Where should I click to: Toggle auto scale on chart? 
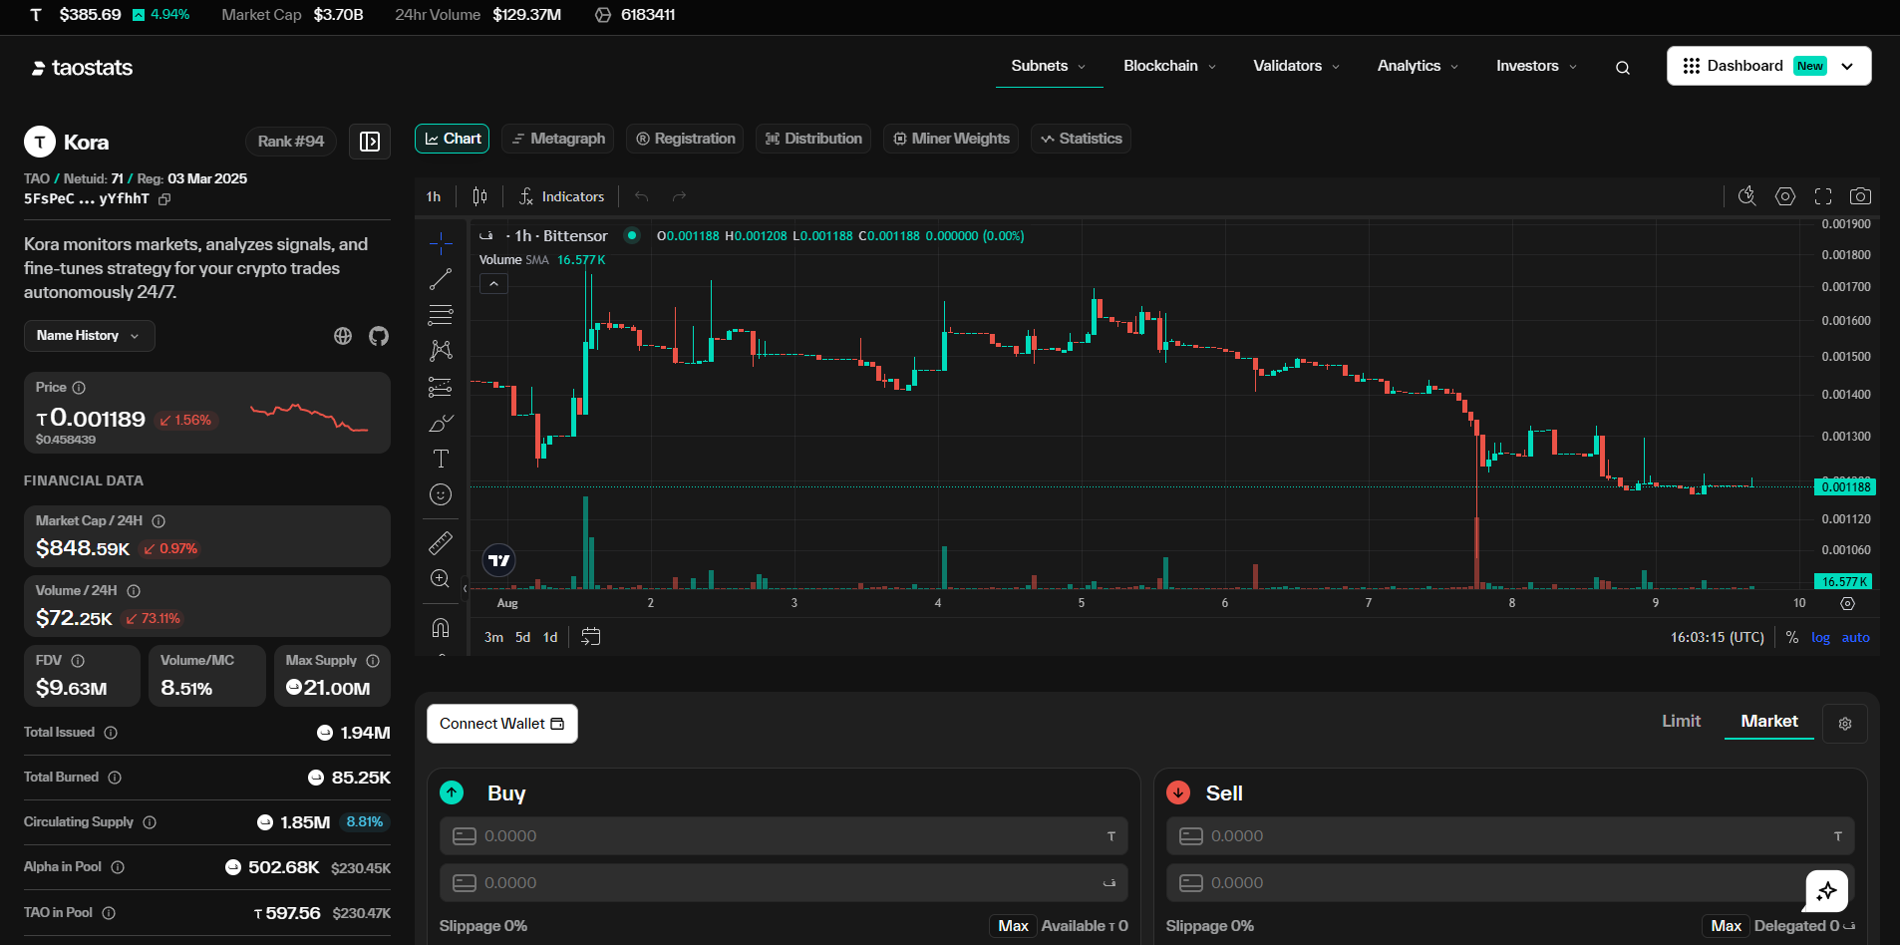click(x=1855, y=638)
